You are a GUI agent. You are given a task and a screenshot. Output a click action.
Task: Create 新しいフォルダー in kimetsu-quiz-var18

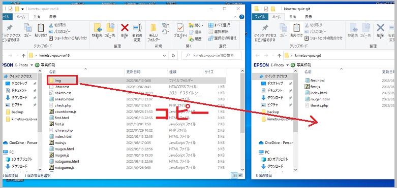pos(154,33)
